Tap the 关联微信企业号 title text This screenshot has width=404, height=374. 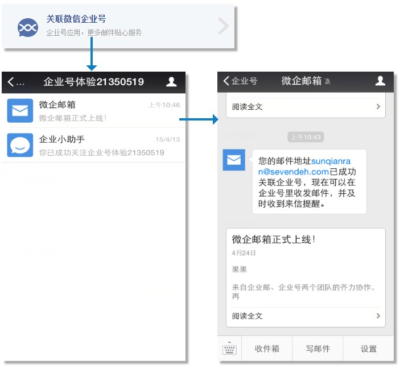76,19
